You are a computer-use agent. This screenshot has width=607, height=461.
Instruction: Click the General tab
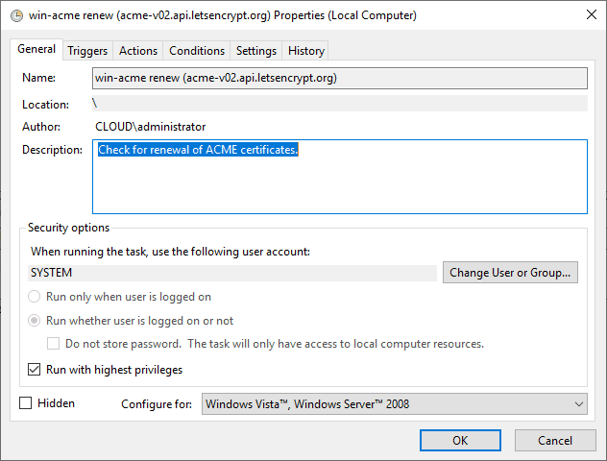[x=36, y=50]
